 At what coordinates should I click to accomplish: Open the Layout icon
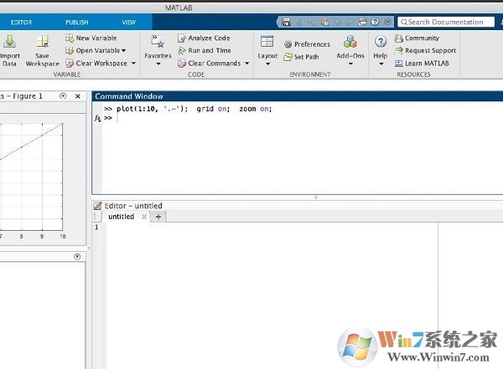click(267, 42)
